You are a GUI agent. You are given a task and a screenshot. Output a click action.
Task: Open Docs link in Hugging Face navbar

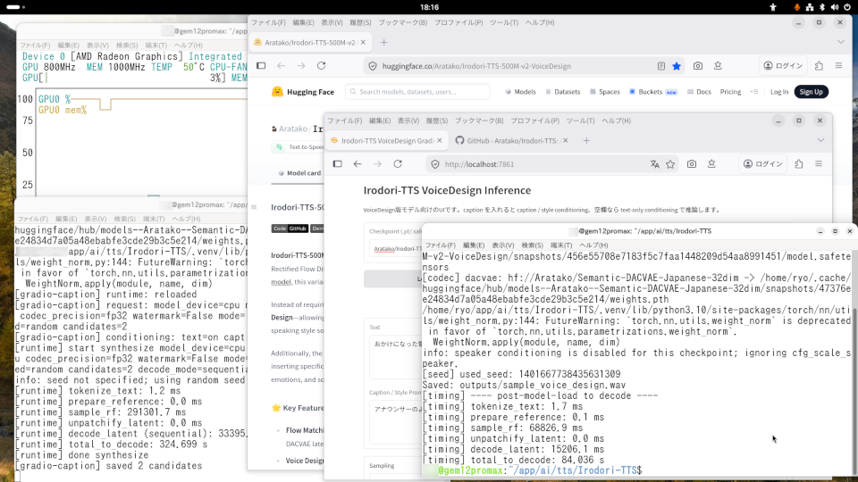pos(699,92)
